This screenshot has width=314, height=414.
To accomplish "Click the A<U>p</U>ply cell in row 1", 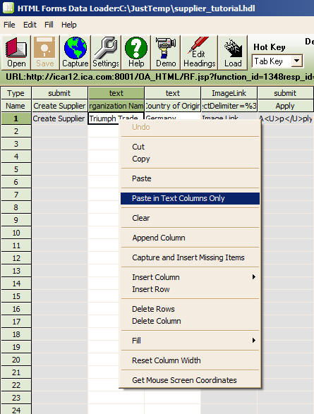I will pos(286,118).
